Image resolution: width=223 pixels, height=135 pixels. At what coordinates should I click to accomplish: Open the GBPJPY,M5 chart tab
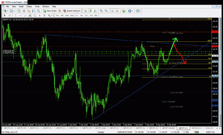[21, 128]
